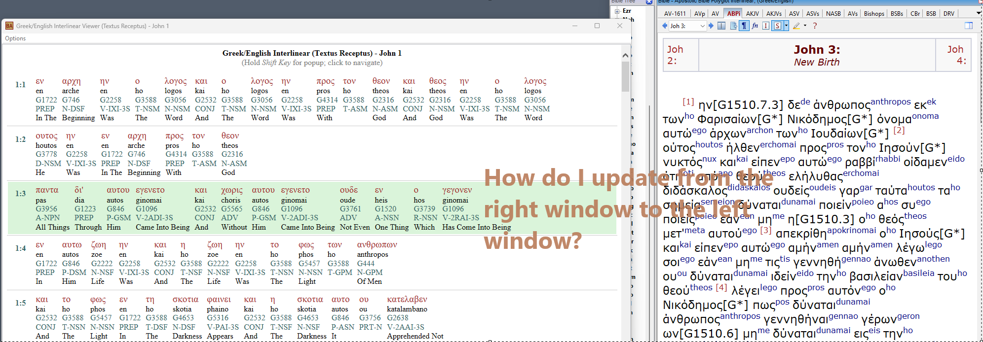Select the DRV Bible tab
This screenshot has width=983, height=342.
[x=948, y=13]
